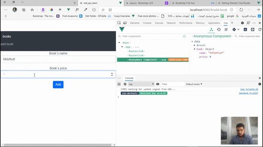
Task: Open Vue Components tree view icon
Action: 211,29
